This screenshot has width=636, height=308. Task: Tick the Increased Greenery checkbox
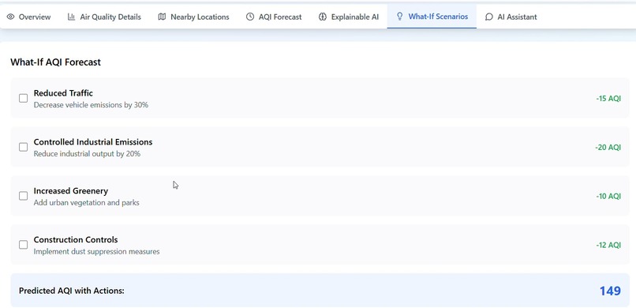click(24, 196)
